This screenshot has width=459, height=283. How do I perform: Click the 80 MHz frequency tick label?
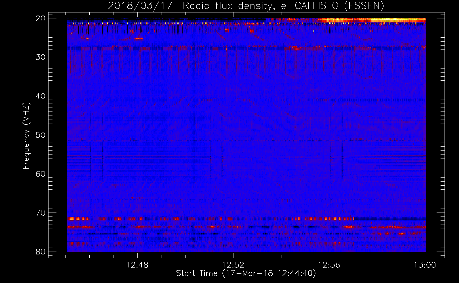coord(41,252)
